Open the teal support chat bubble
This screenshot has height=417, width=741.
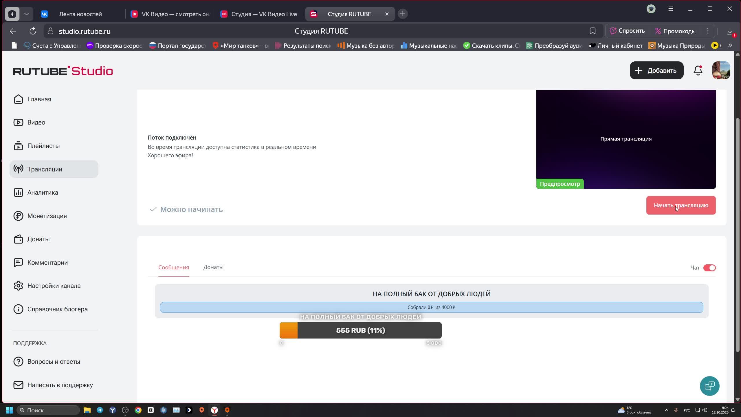[x=709, y=386]
